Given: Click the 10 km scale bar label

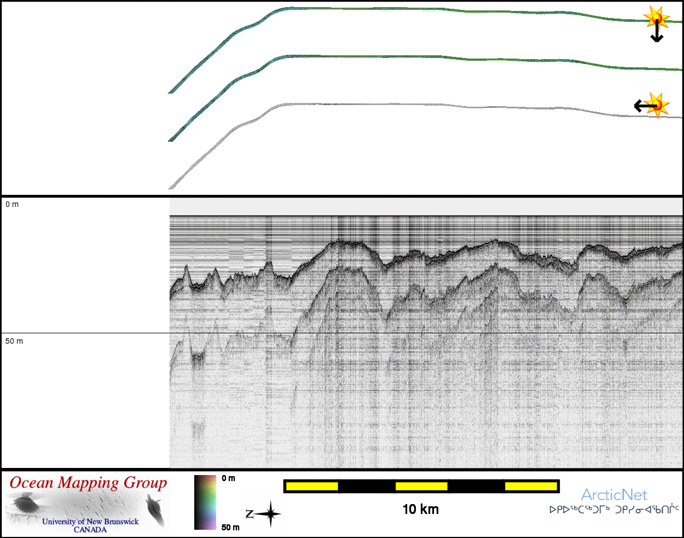Looking at the screenshot, I should click(420, 510).
